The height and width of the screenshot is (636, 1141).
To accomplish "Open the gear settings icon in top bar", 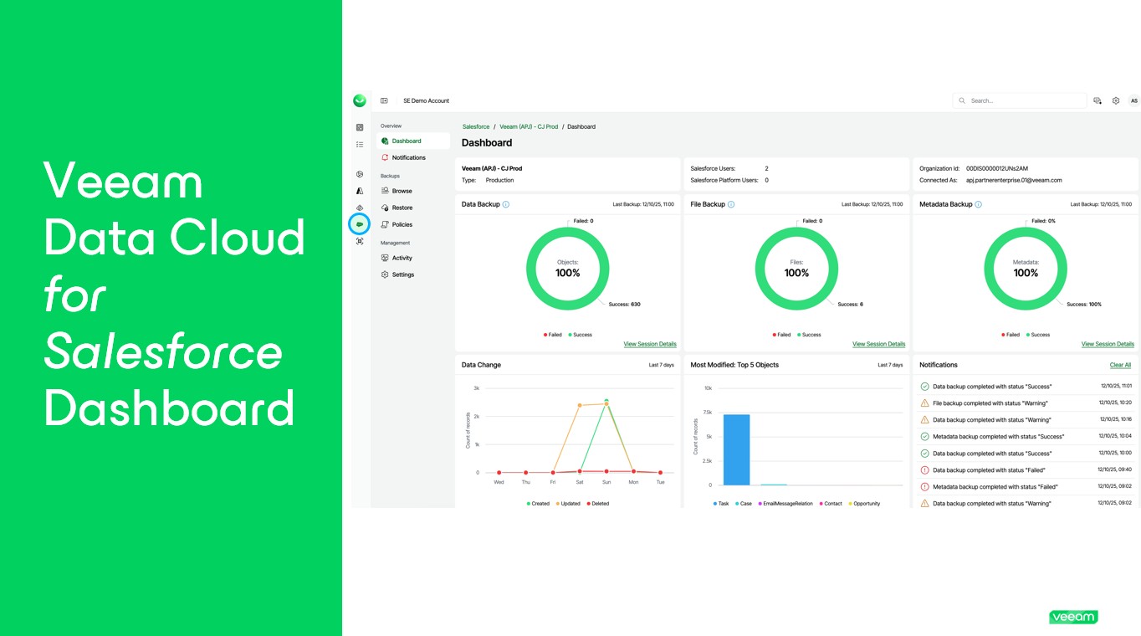I will point(1116,100).
